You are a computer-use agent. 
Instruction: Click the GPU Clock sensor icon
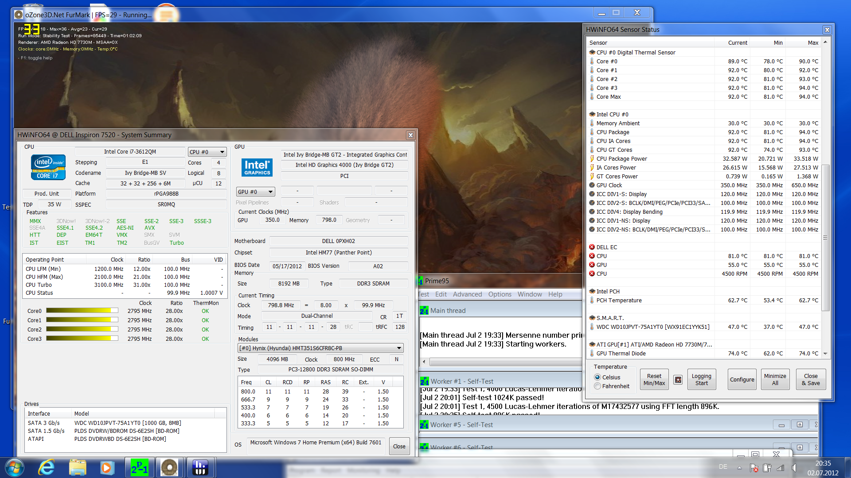(592, 185)
